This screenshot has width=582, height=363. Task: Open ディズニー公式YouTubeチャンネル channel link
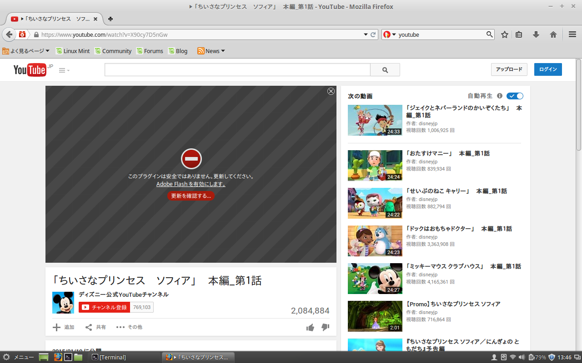[124, 294]
